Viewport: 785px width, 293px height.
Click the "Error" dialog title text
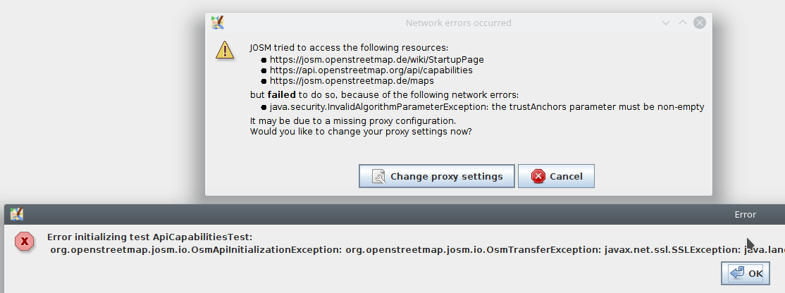pyautogui.click(x=745, y=215)
